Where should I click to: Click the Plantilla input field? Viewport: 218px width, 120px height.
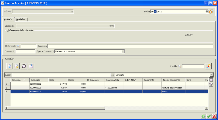pyautogui.click(x=193, y=67)
